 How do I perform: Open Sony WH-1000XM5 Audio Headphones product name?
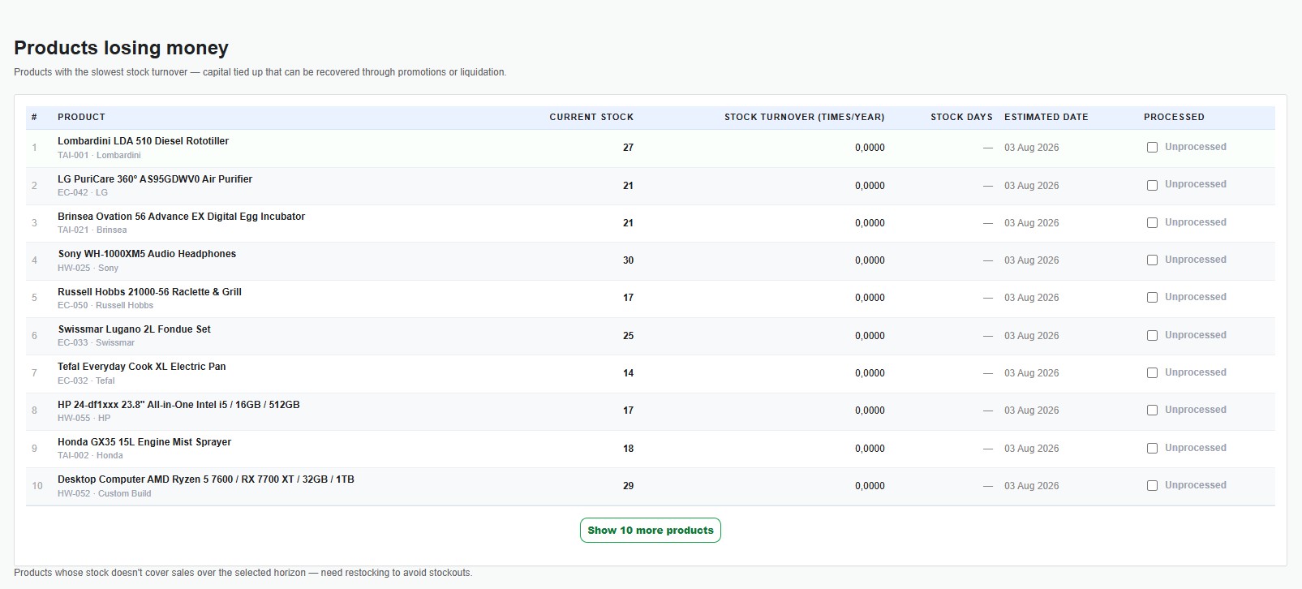click(x=147, y=254)
